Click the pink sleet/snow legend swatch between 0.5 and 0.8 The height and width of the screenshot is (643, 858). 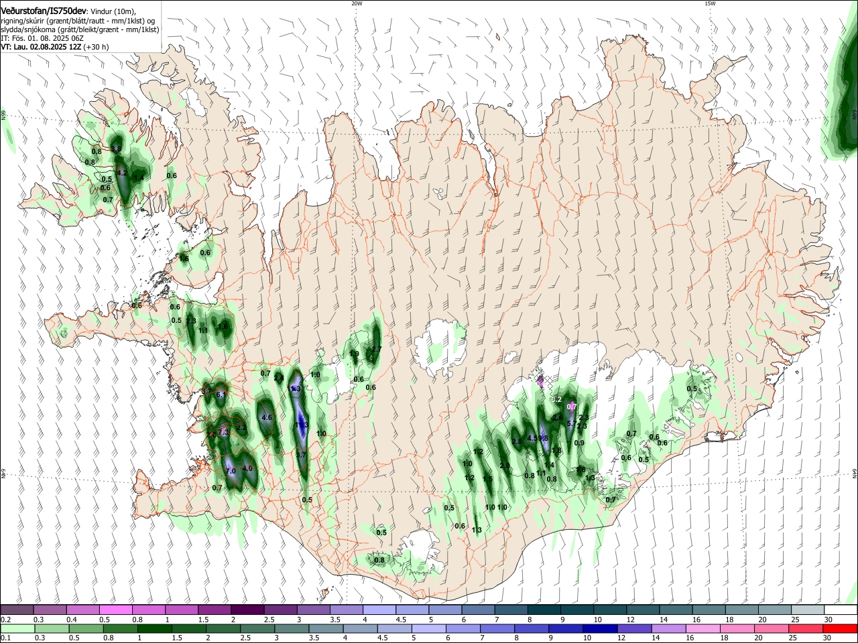tap(116, 610)
